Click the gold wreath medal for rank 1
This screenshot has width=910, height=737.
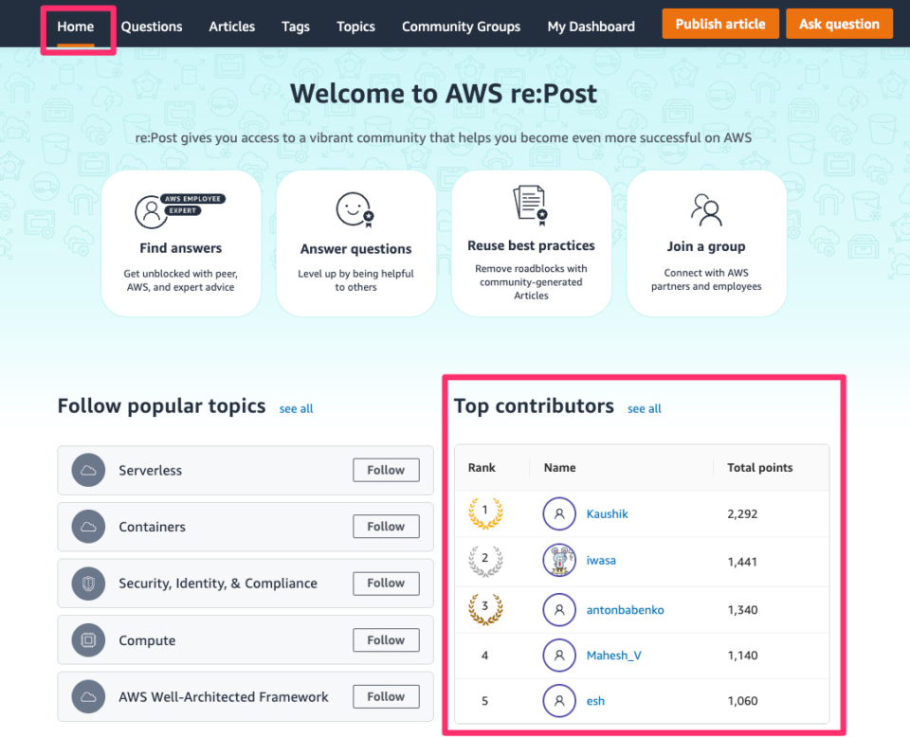485,513
